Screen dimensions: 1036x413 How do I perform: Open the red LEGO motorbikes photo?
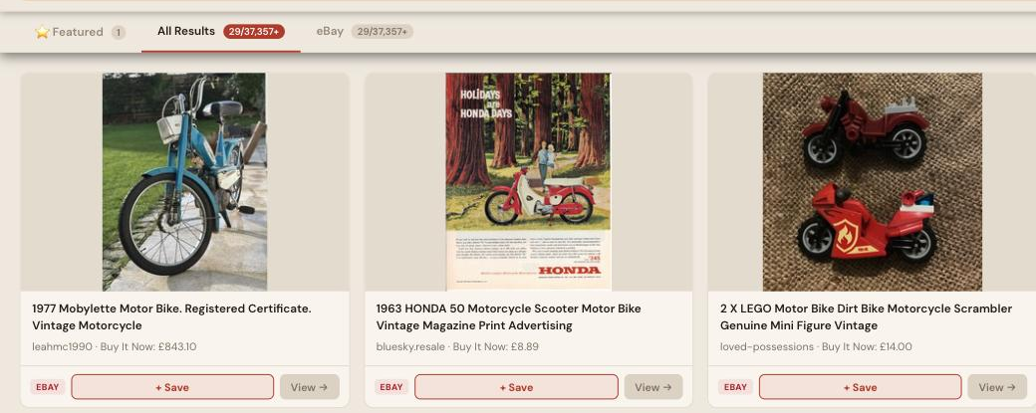pos(873,181)
